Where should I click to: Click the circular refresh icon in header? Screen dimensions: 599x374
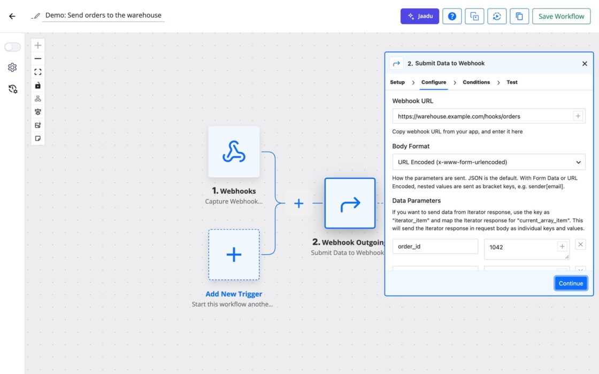pos(497,16)
